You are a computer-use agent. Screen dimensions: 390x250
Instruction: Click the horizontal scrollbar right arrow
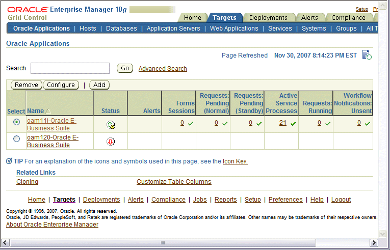coord(374,242)
